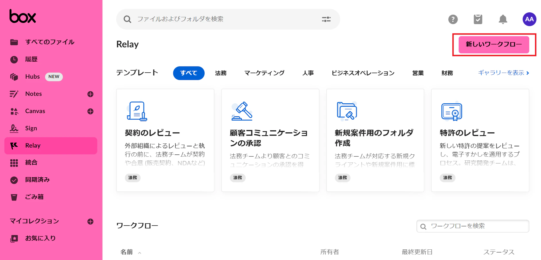The image size is (541, 260).
Task: Open the help question mark icon
Action: [453, 19]
